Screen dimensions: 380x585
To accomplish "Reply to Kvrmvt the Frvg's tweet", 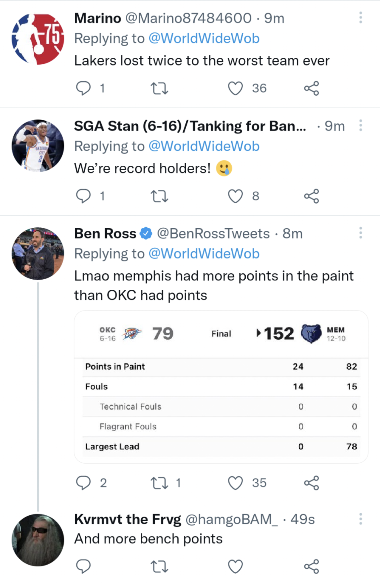I will click(x=83, y=566).
